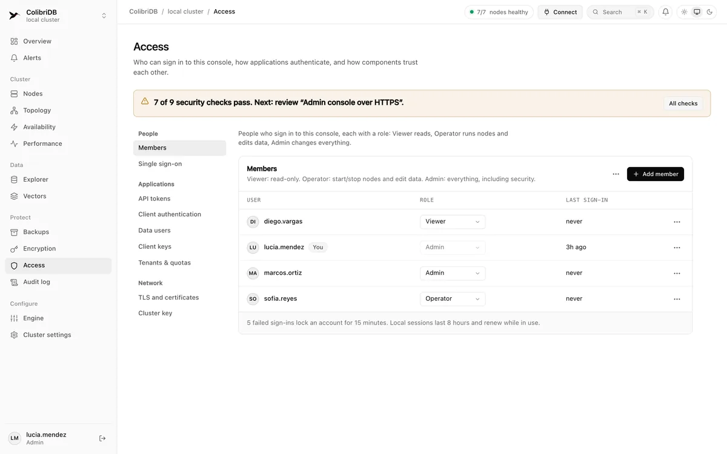Select the Members settings tab
The width and height of the screenshot is (727, 454).
pyautogui.click(x=179, y=148)
